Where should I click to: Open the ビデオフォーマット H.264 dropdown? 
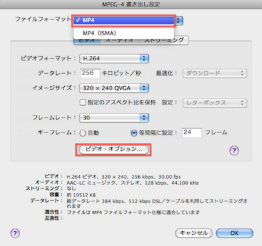tap(114, 59)
